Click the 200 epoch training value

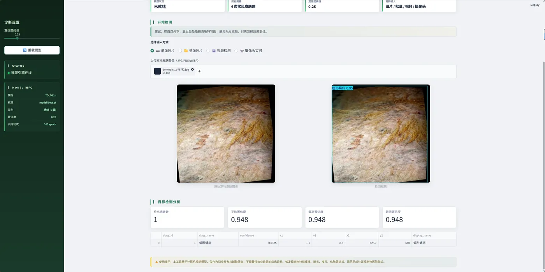50,125
